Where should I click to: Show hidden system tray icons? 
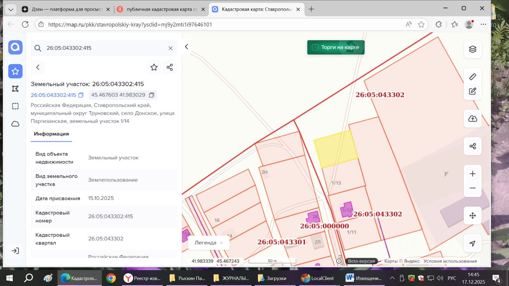tap(392, 278)
